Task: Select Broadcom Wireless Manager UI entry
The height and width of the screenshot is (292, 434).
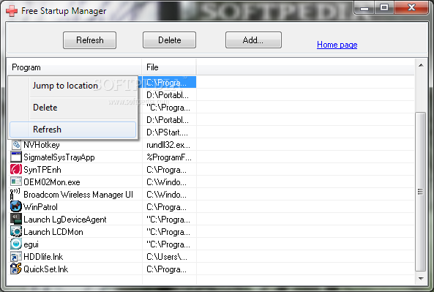Action: (x=78, y=195)
